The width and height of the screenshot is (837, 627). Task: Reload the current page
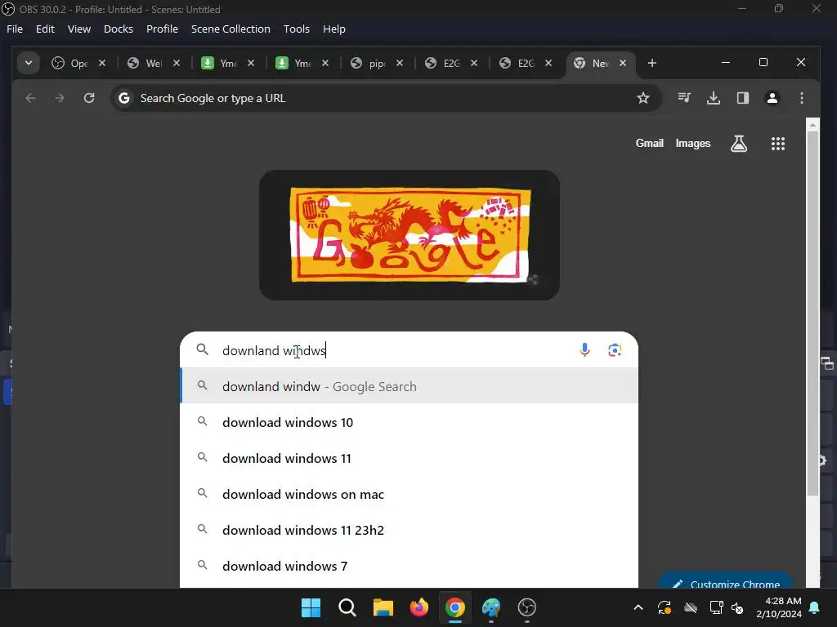(x=89, y=98)
